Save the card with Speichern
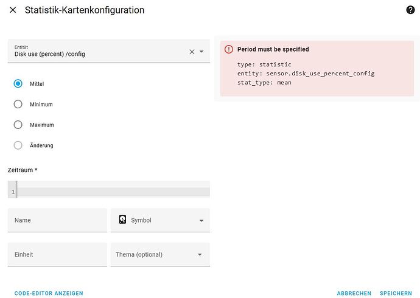 396,293
